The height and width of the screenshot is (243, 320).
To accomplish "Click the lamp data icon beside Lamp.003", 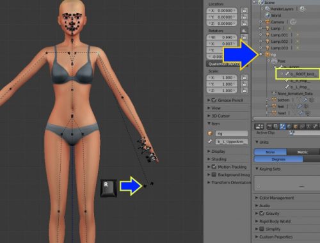I will click(x=297, y=48).
